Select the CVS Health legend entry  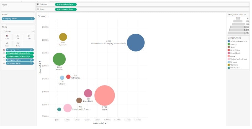coord(233,68)
